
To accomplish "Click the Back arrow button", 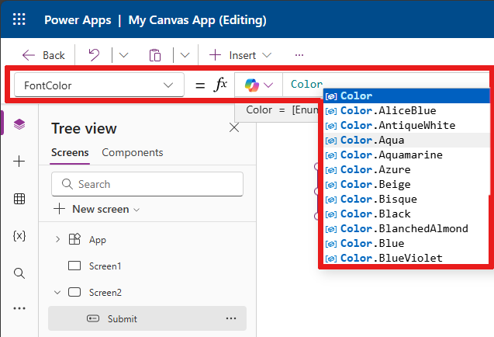I will (43, 55).
